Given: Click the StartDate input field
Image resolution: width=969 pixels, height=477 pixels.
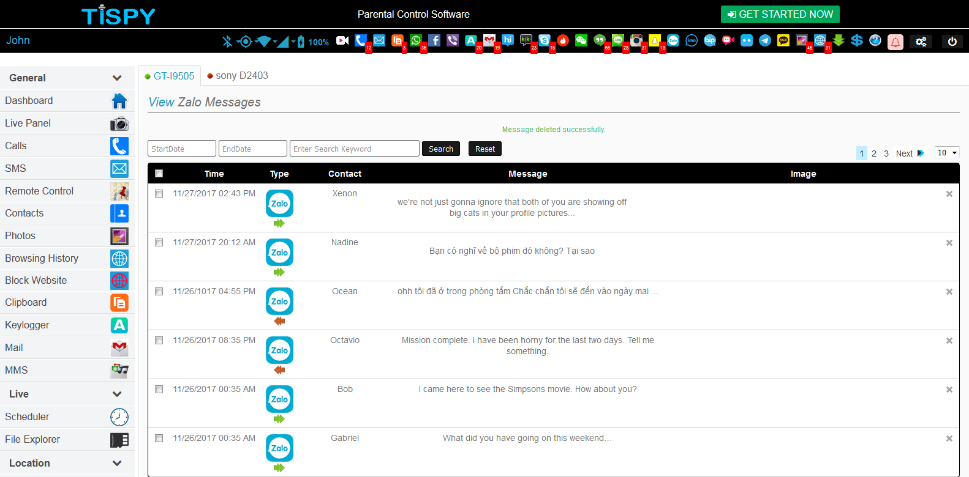Looking at the screenshot, I should [182, 149].
